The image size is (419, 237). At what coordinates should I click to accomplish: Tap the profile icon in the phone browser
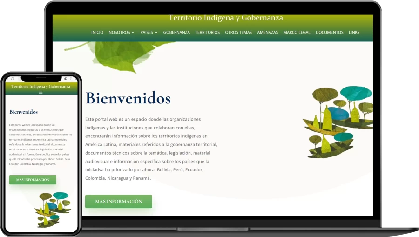pyautogui.click(x=66, y=79)
